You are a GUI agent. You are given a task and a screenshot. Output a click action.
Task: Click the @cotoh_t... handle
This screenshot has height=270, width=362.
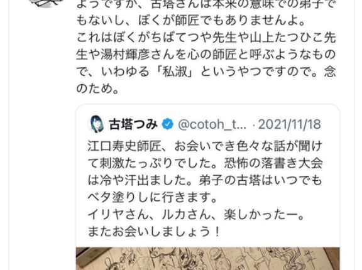pos(212,125)
